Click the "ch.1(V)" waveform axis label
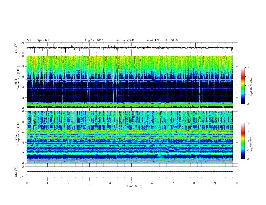The image size is (266, 205). pyautogui.click(x=16, y=48)
